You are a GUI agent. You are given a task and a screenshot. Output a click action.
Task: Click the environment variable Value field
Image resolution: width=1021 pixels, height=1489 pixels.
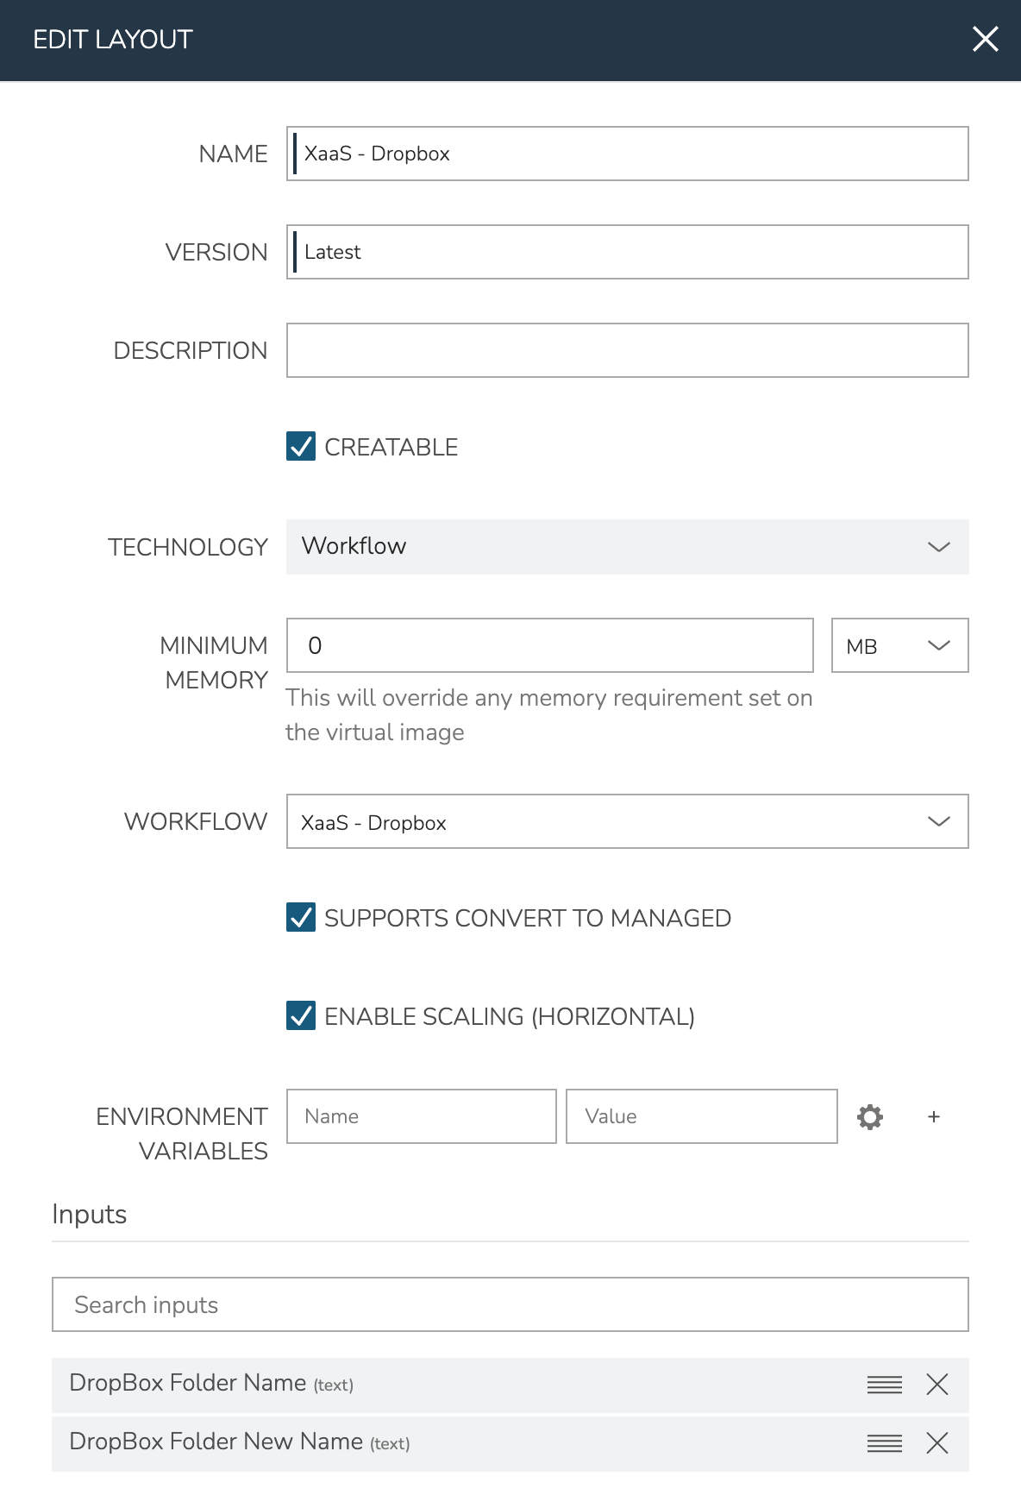point(701,1116)
